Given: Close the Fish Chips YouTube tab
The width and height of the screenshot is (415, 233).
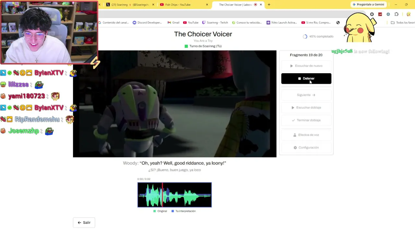Looking at the screenshot, I should (207, 5).
